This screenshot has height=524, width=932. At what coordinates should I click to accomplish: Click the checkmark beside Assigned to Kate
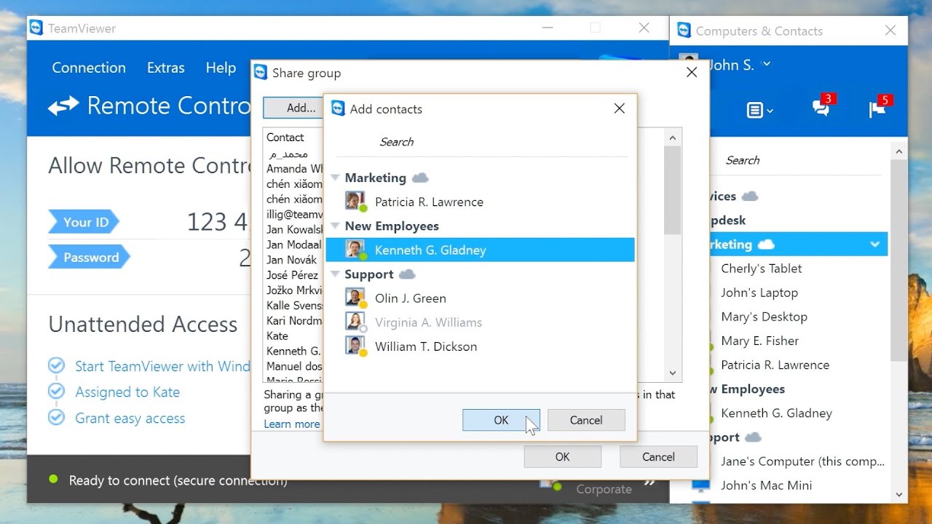pos(56,392)
